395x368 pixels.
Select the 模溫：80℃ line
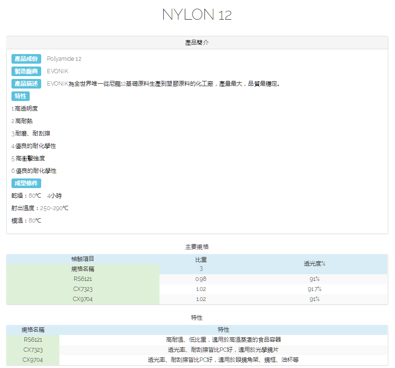[x=26, y=221]
